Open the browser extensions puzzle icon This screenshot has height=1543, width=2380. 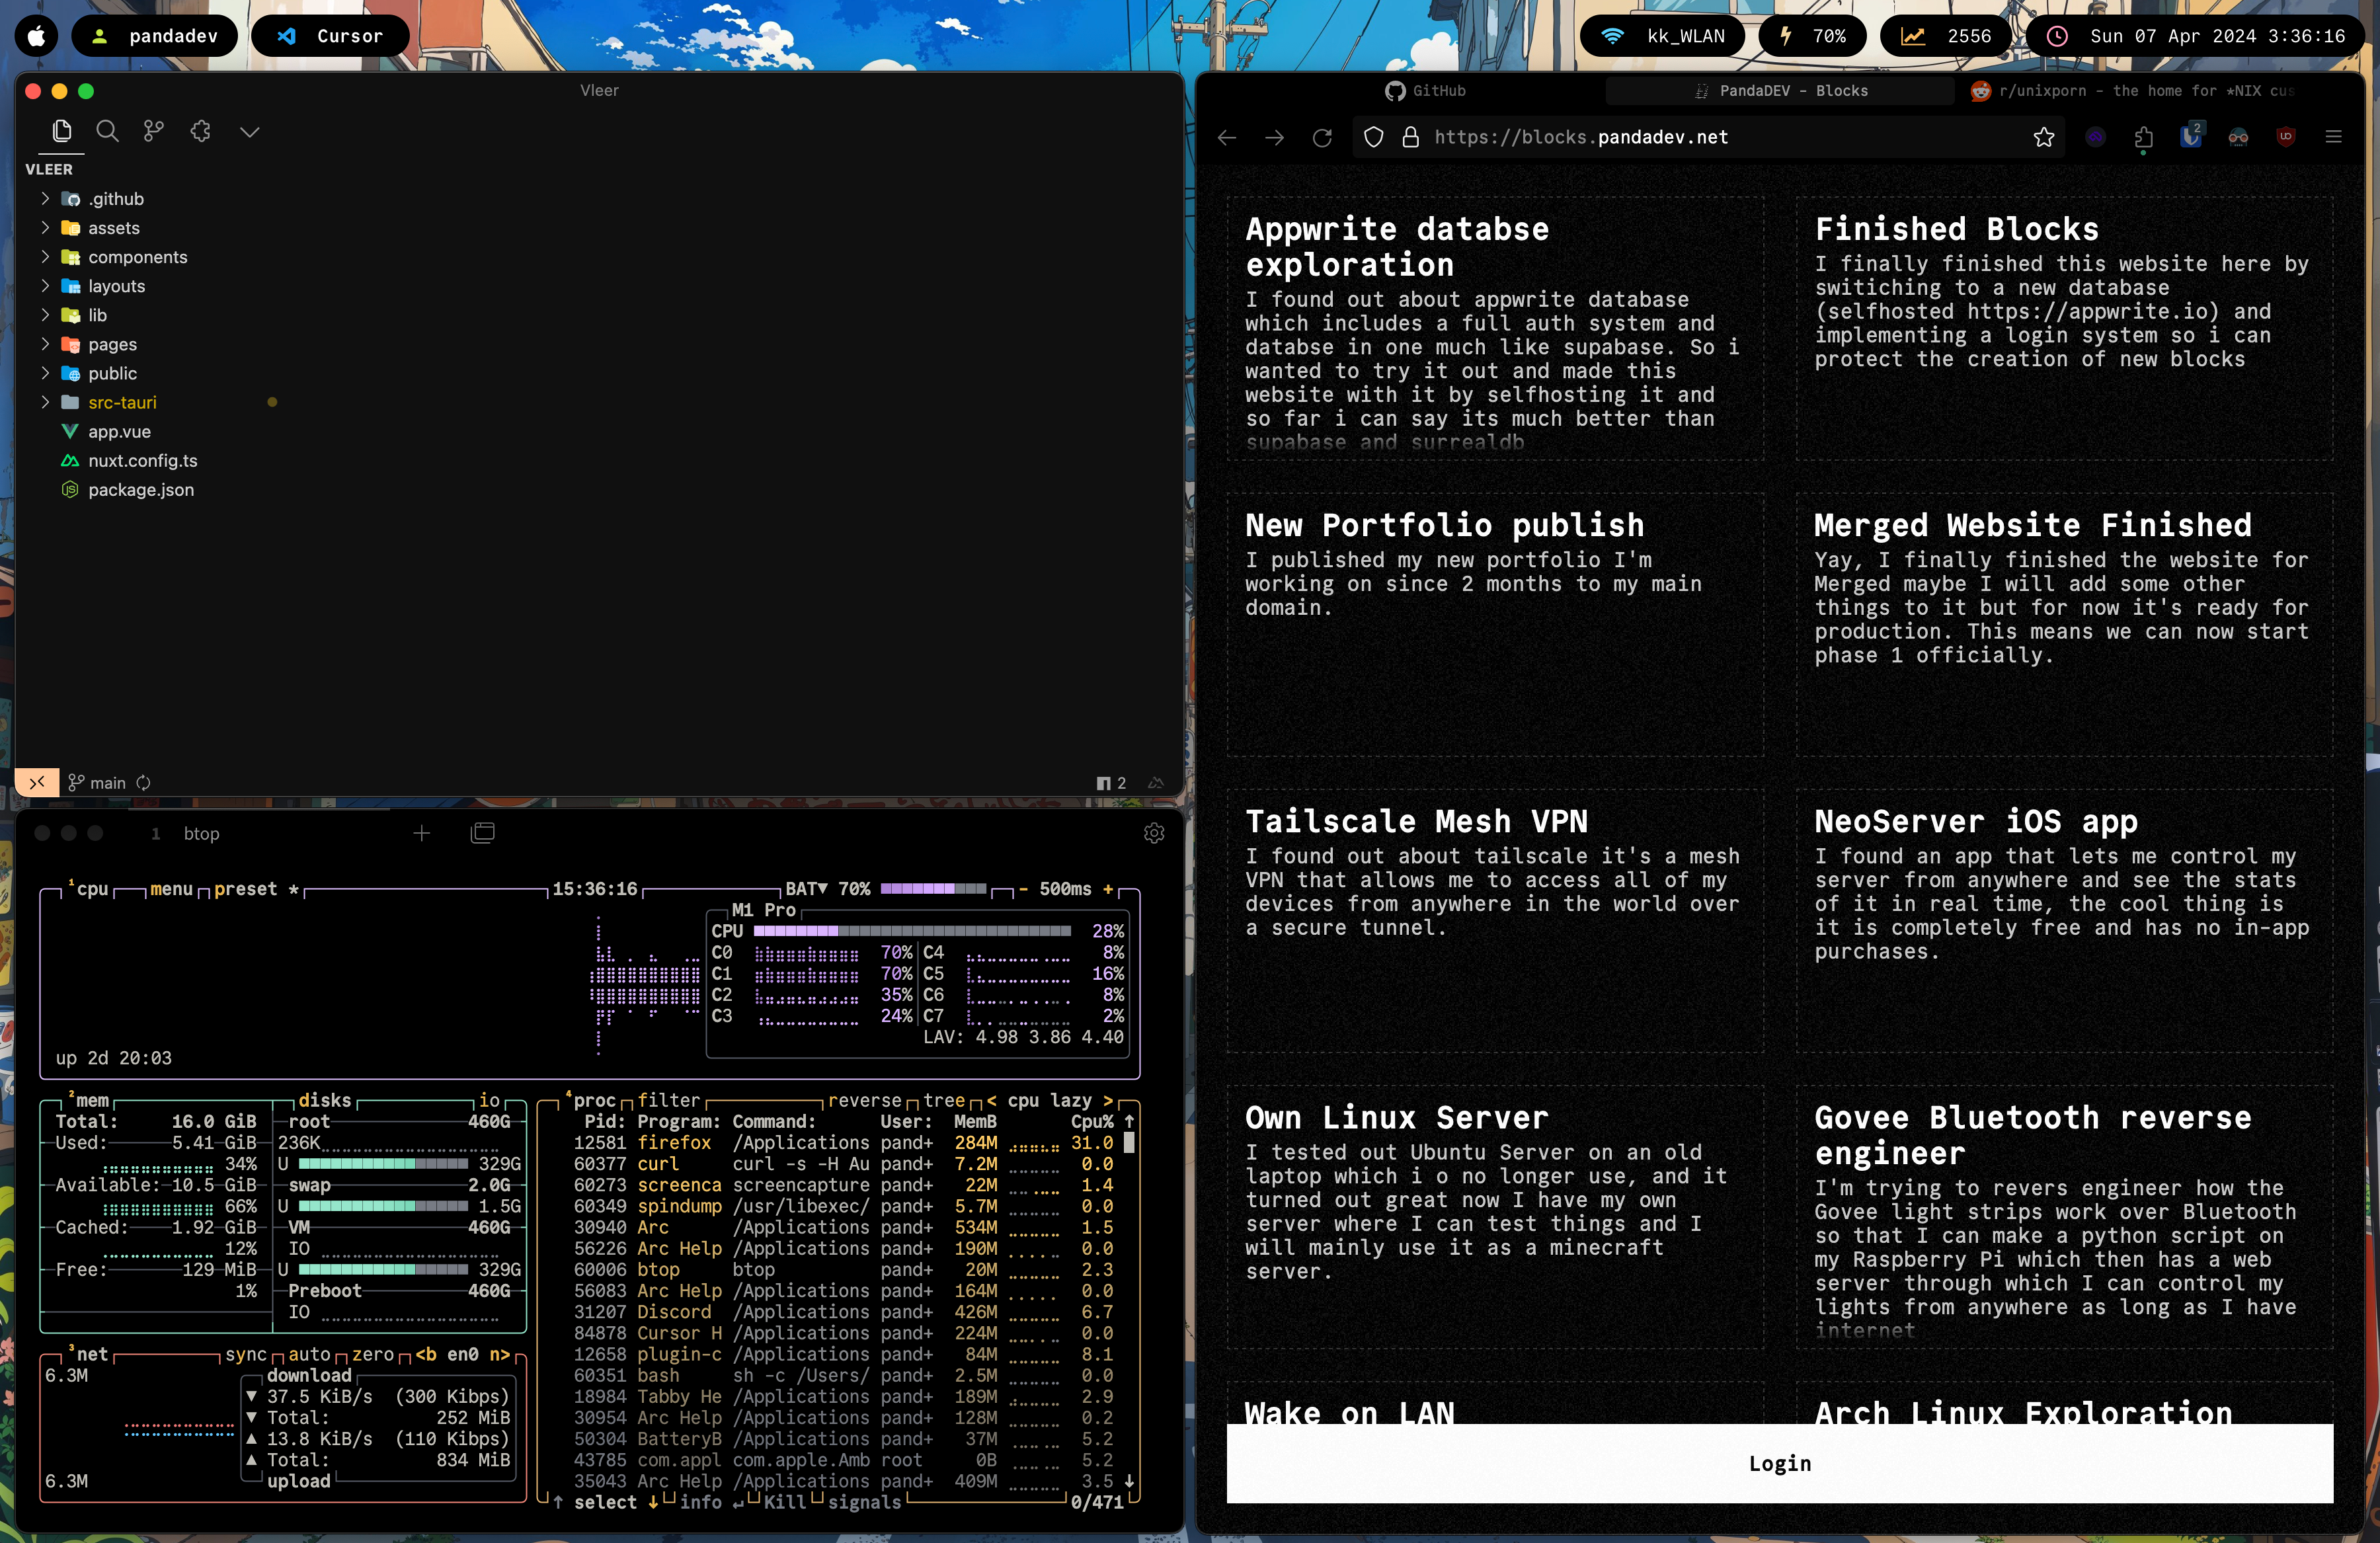coord(2143,137)
